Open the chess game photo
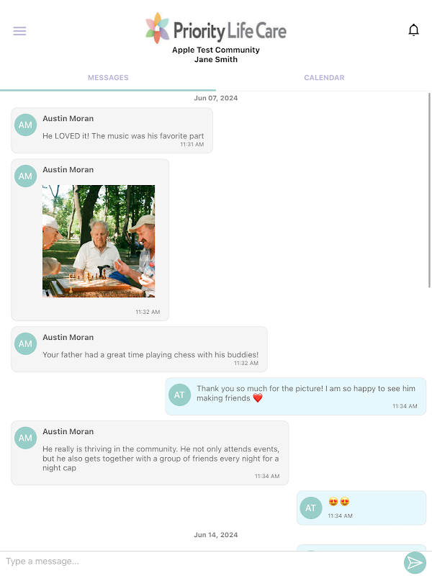The image size is (432, 576). tap(99, 241)
